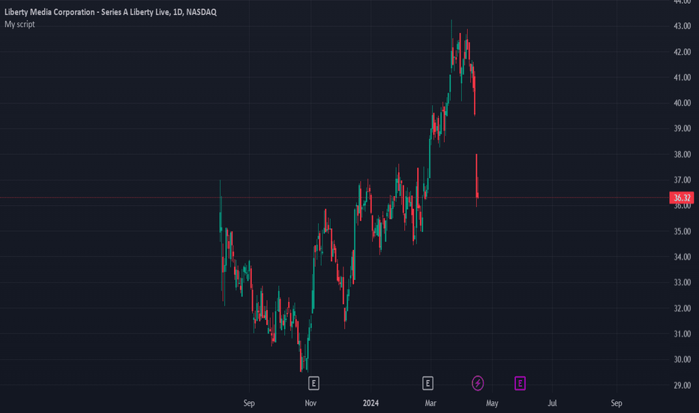
Task: Click the November earnings E marker
Action: pyautogui.click(x=313, y=383)
